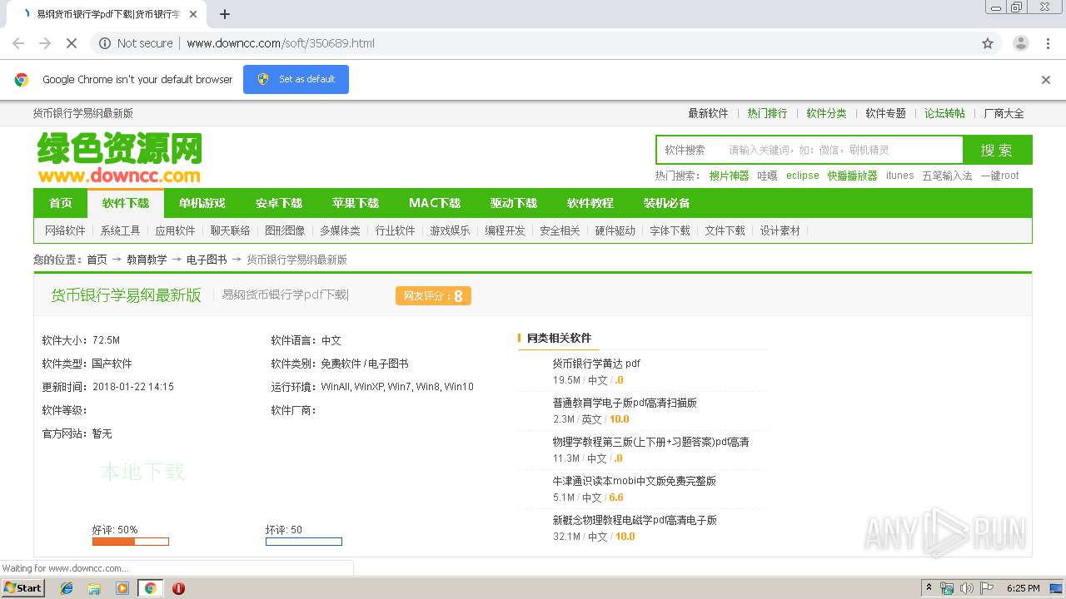Open 牛津通识读本mobi中文版免费完整版

[634, 481]
